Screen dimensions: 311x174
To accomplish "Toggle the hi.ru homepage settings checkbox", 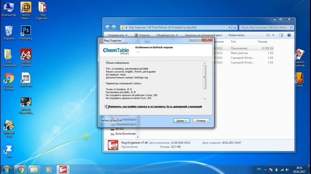I will (x=106, y=106).
